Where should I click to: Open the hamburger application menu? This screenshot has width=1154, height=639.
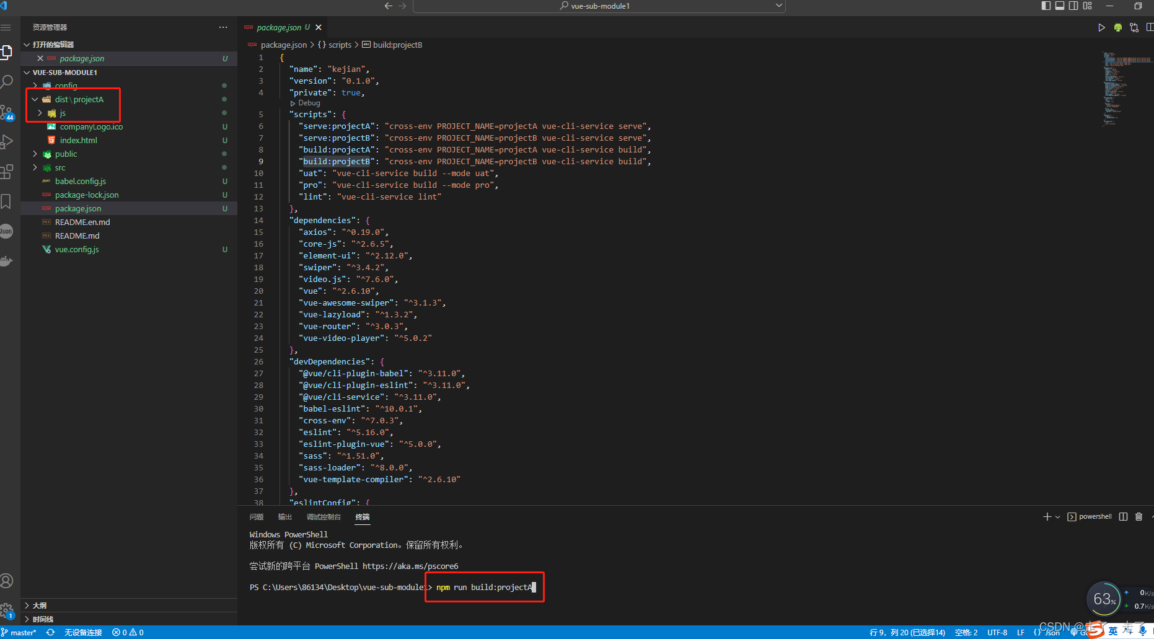6,27
